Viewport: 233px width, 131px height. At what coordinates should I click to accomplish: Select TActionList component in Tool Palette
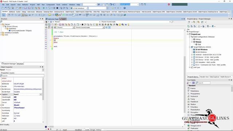[x=194, y=96]
